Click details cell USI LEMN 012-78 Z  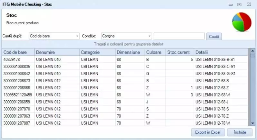pyautogui.click(x=221, y=116)
